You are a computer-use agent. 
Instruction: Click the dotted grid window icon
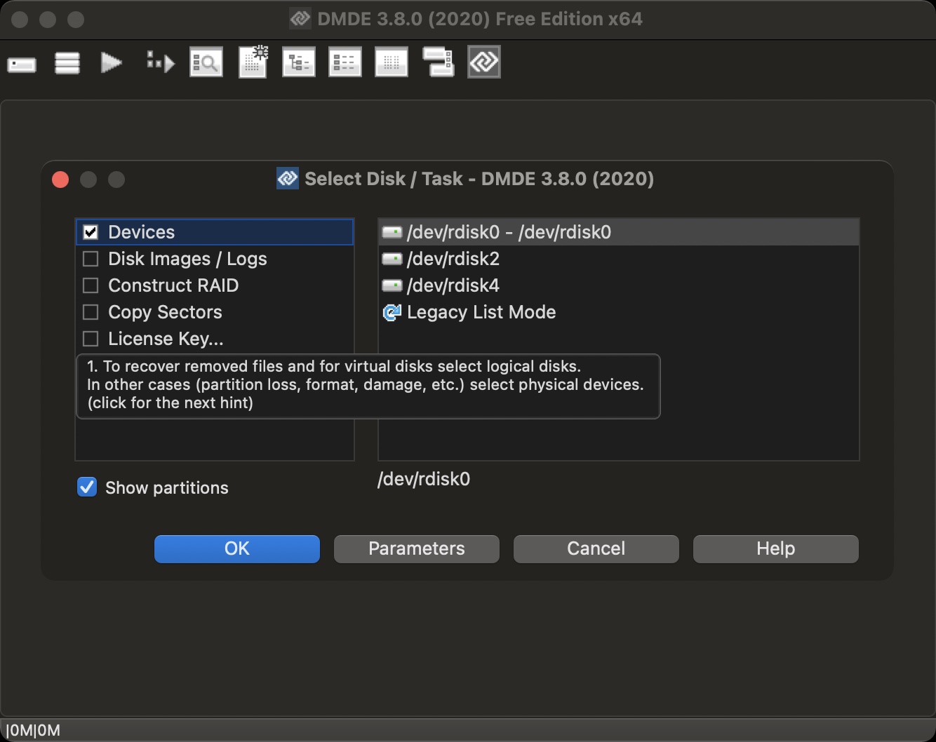(x=392, y=62)
